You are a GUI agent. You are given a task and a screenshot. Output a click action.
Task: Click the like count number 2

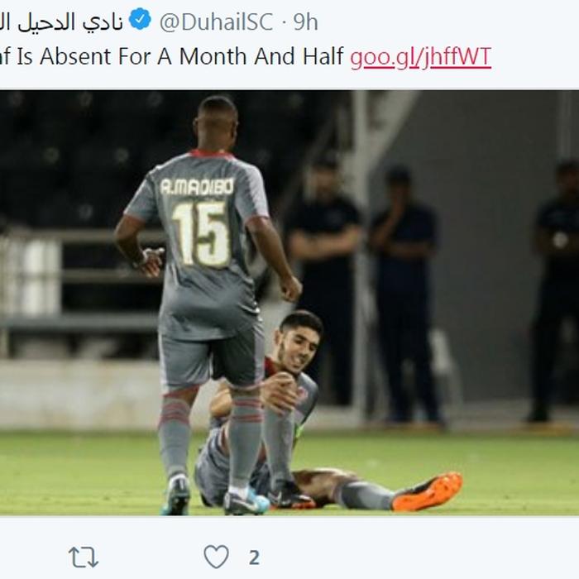click(x=254, y=557)
